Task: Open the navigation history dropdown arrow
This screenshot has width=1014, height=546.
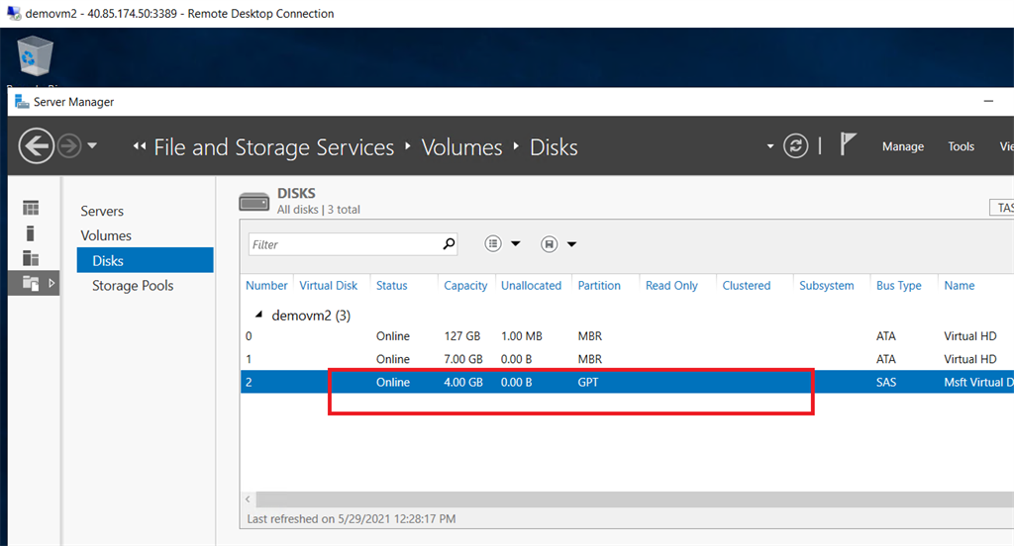Action: (x=92, y=145)
